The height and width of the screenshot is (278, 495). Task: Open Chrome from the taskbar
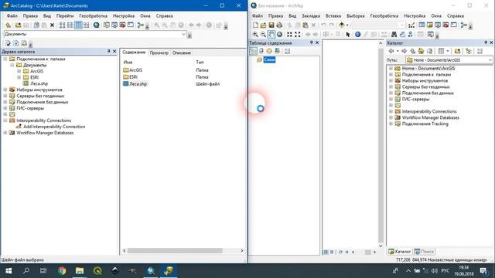click(x=62, y=271)
